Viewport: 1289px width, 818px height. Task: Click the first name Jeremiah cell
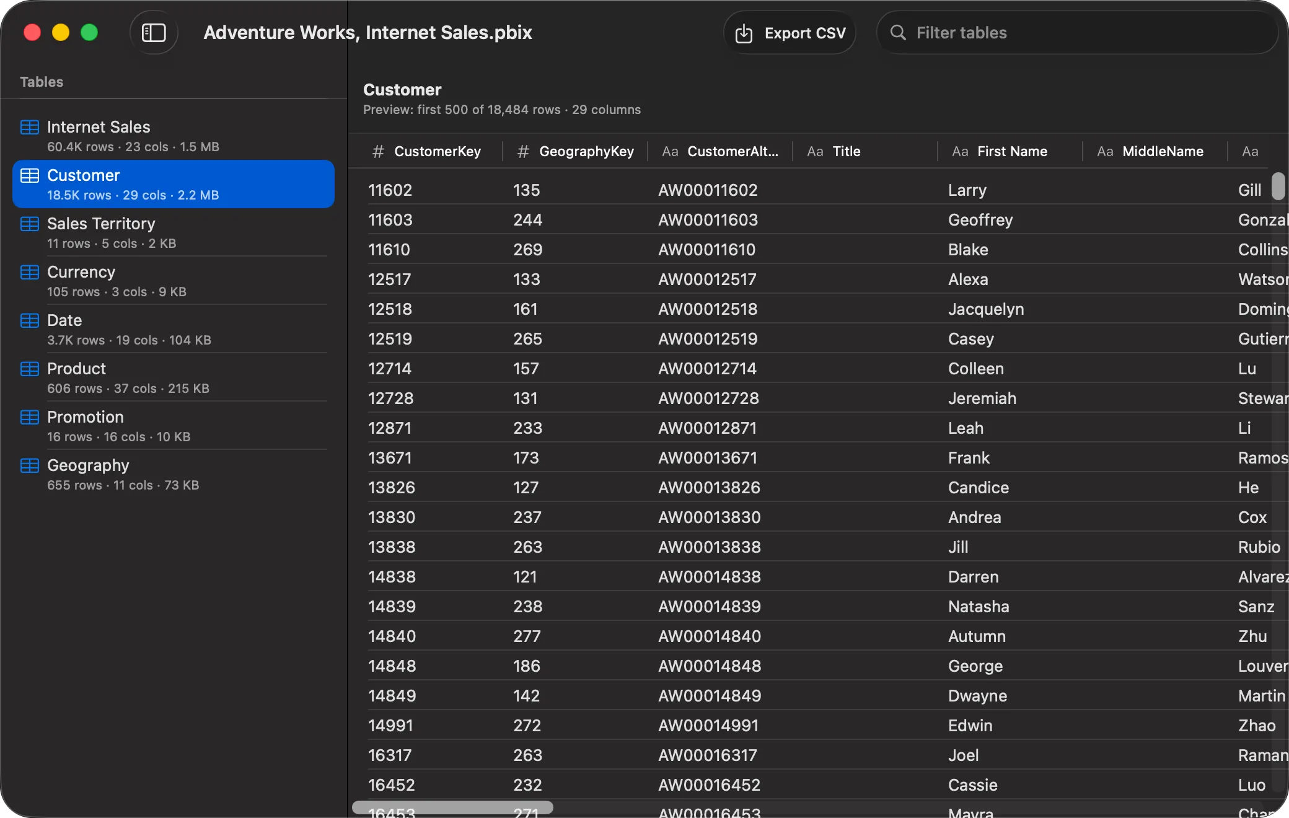[x=982, y=398]
